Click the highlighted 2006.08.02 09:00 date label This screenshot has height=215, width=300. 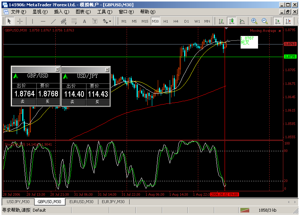pyautogui.click(x=224, y=195)
